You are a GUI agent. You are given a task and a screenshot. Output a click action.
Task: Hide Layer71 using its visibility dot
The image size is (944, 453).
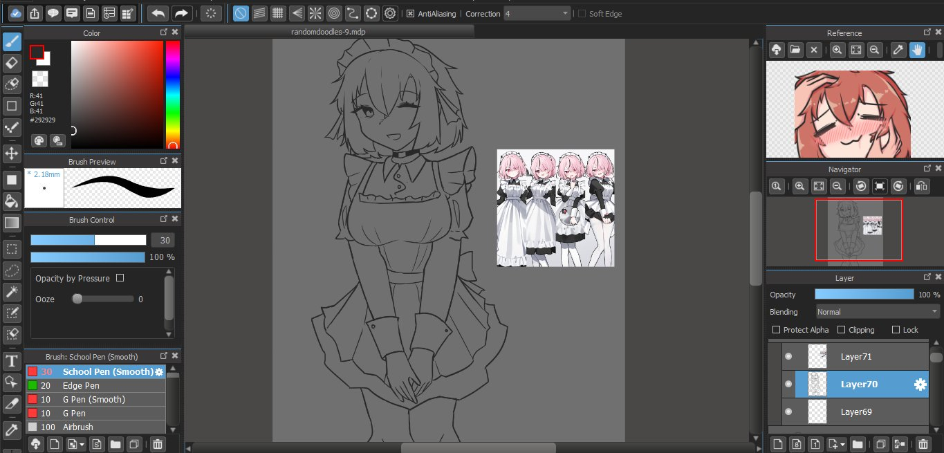(788, 357)
